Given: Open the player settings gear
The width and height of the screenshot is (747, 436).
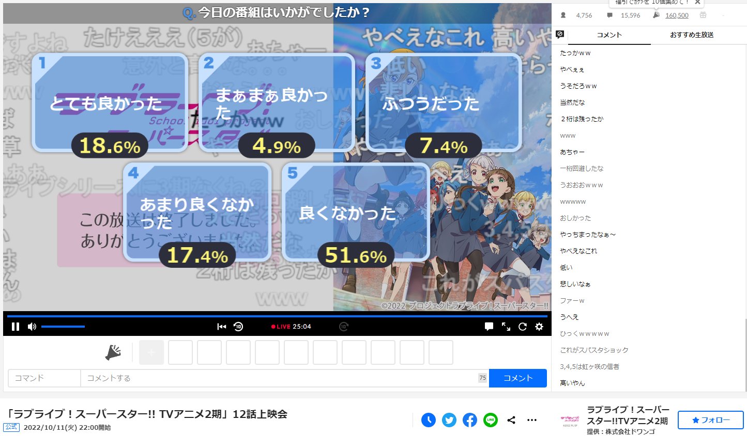Looking at the screenshot, I should pos(539,327).
